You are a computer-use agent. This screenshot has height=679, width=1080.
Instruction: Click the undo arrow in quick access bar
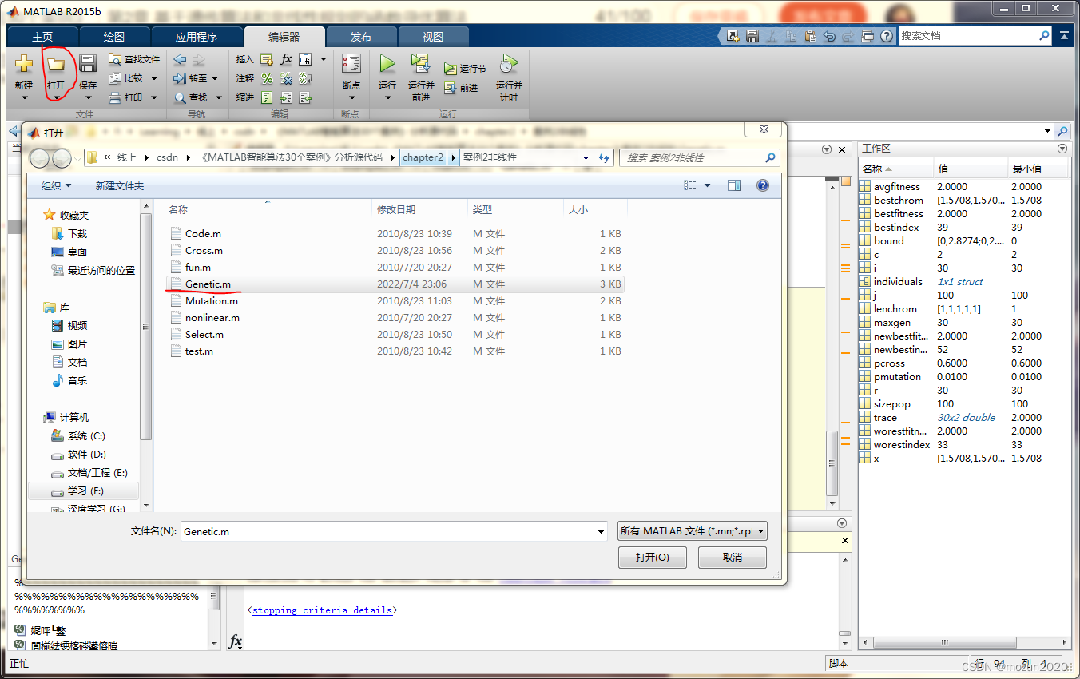[x=830, y=37]
